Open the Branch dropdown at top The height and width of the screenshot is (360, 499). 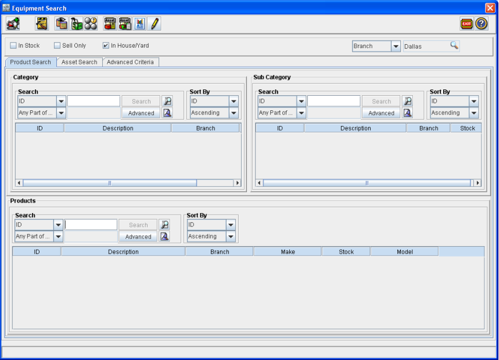coord(396,46)
